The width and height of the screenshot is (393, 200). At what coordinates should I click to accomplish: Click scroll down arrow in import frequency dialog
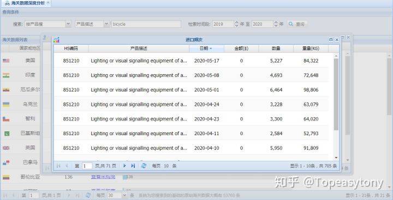336,157
